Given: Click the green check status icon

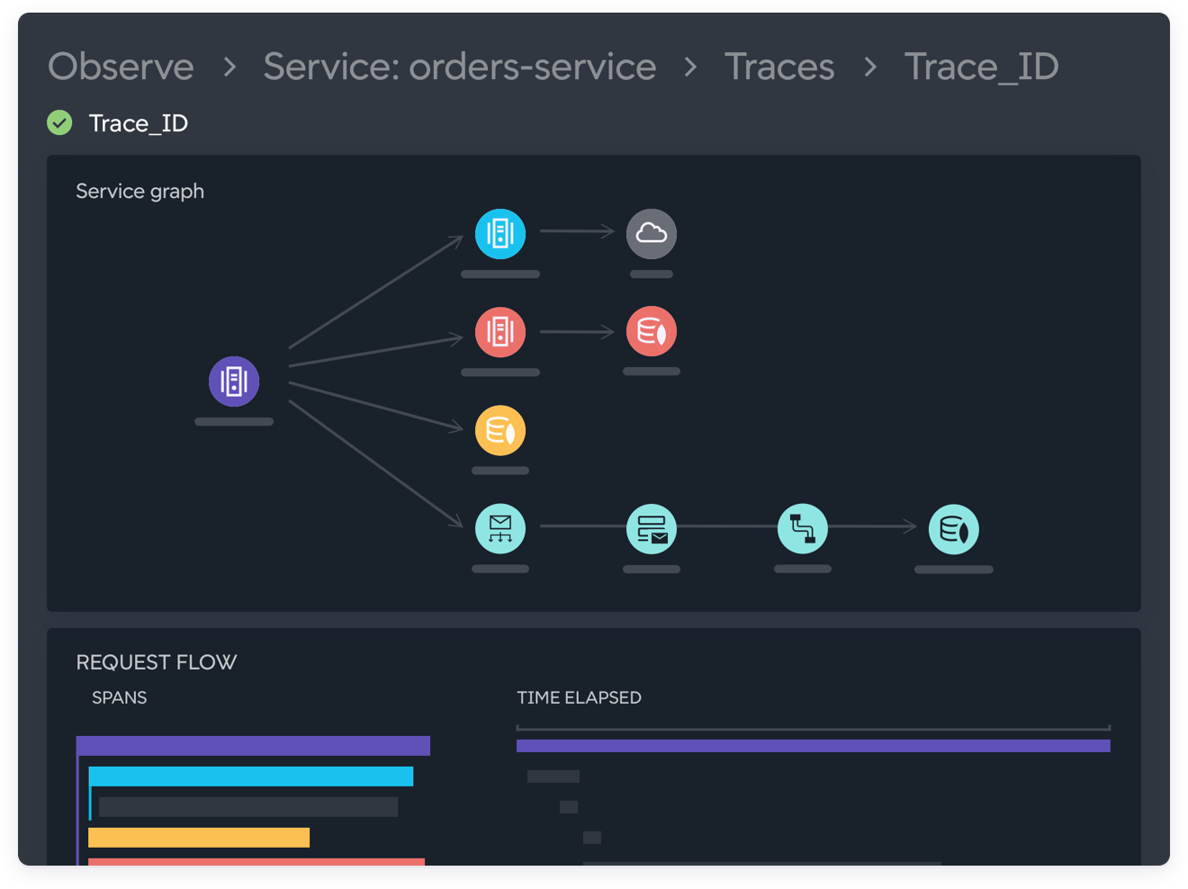Looking at the screenshot, I should coord(60,122).
